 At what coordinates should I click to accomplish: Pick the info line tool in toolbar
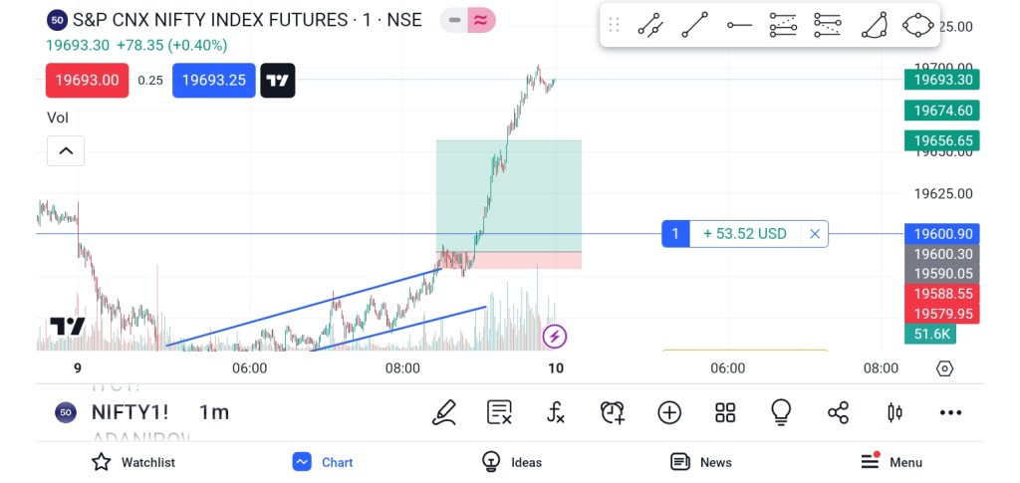[x=650, y=25]
